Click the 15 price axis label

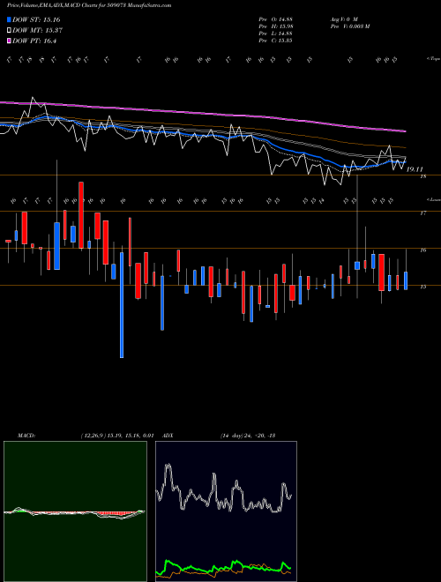click(423, 287)
